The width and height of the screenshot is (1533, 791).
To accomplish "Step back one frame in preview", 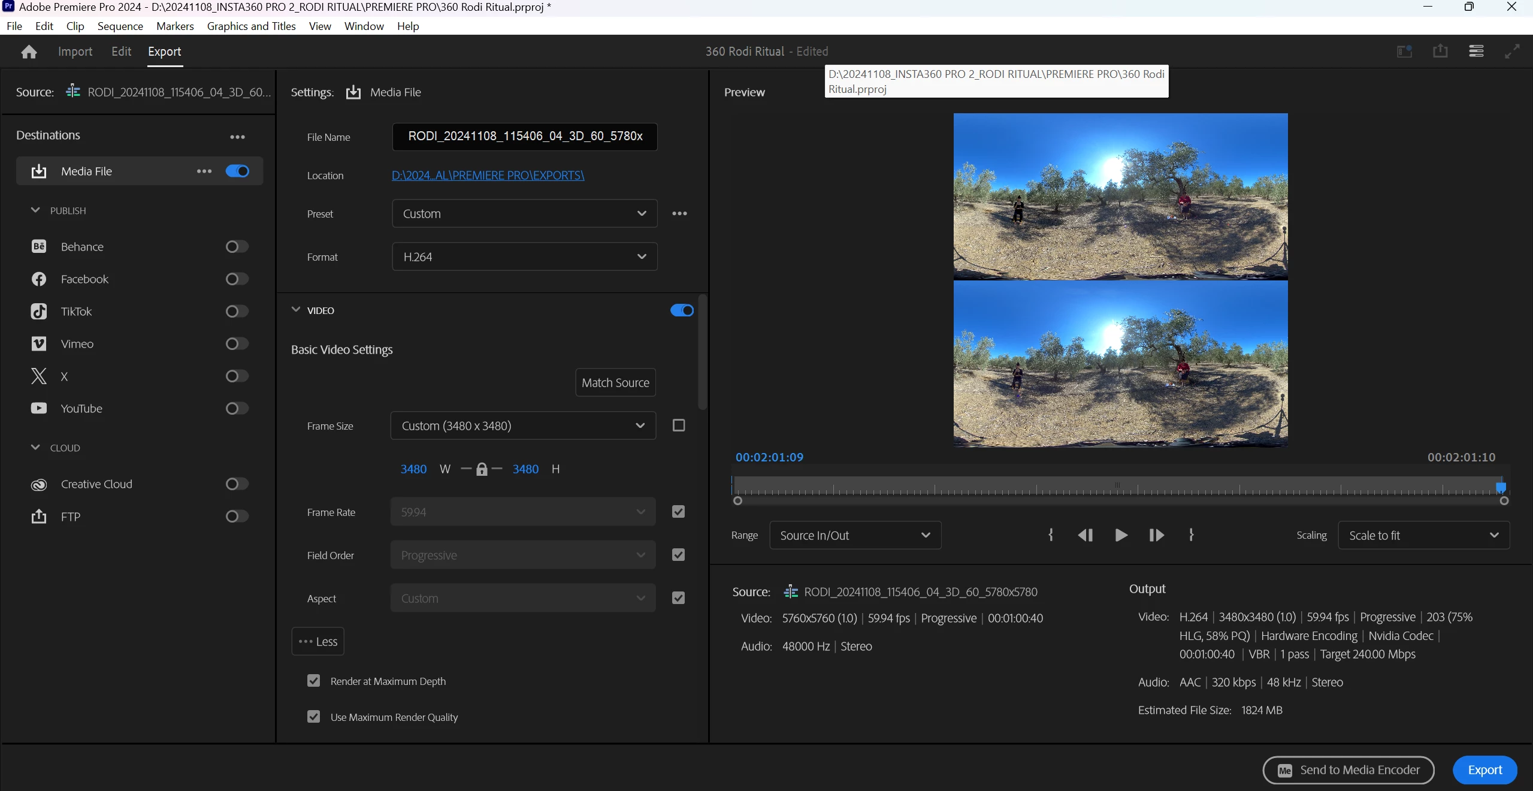I will point(1085,535).
